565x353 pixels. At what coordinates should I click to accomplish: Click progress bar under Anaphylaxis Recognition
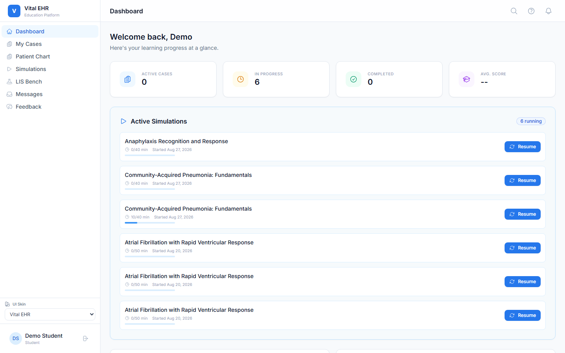point(150,155)
